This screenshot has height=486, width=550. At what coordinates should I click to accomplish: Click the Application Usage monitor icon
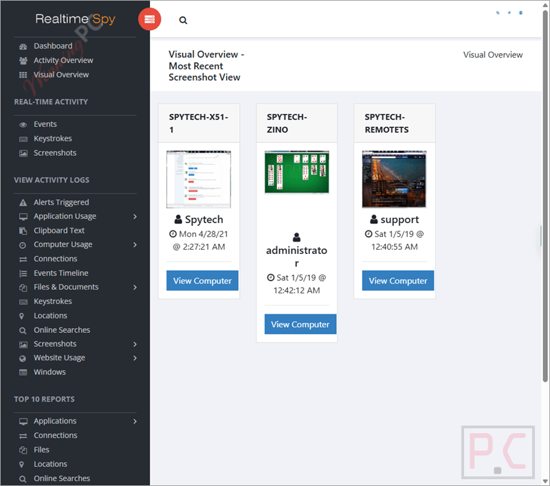tap(23, 217)
